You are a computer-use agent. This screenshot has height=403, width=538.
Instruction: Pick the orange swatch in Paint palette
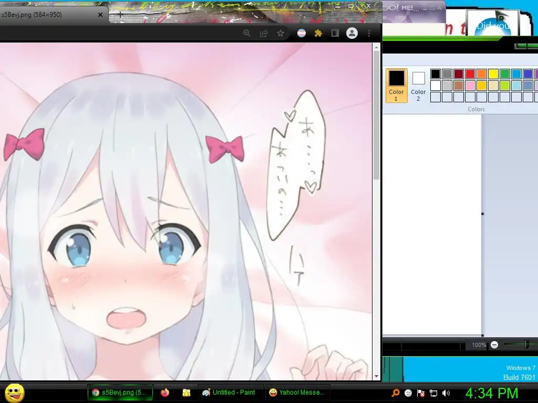pos(482,73)
